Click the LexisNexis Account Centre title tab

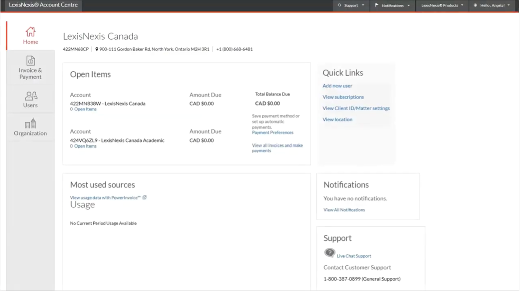43,5
